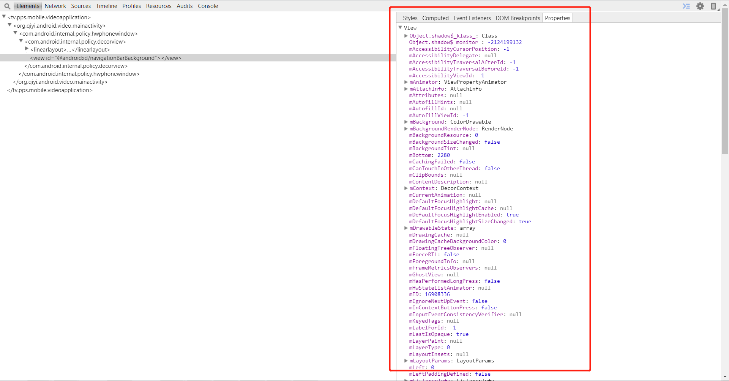
Task: Collapse the View properties section
Action: point(400,27)
